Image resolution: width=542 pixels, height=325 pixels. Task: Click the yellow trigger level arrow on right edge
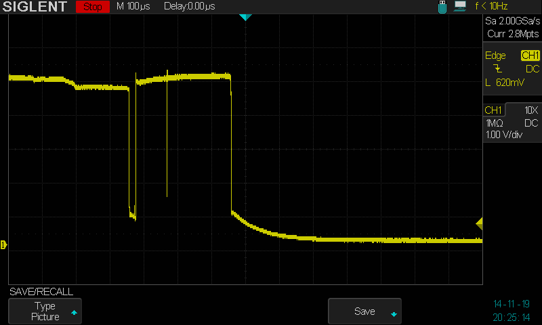[479, 223]
